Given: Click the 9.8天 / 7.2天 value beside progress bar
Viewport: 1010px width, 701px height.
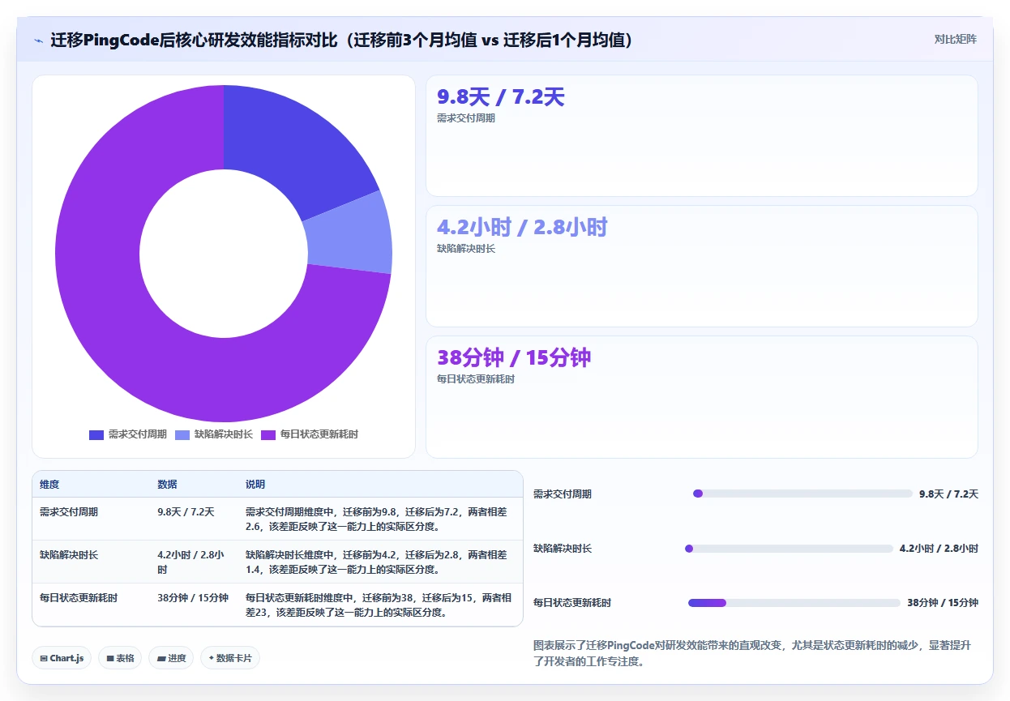Looking at the screenshot, I should pos(948,494).
